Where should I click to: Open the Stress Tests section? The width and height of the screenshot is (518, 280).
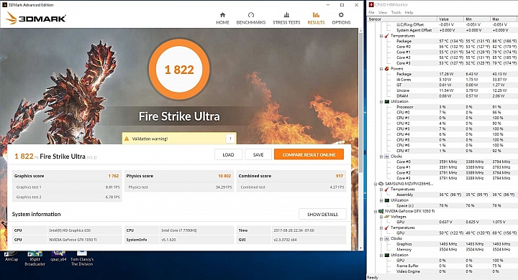[x=286, y=18]
